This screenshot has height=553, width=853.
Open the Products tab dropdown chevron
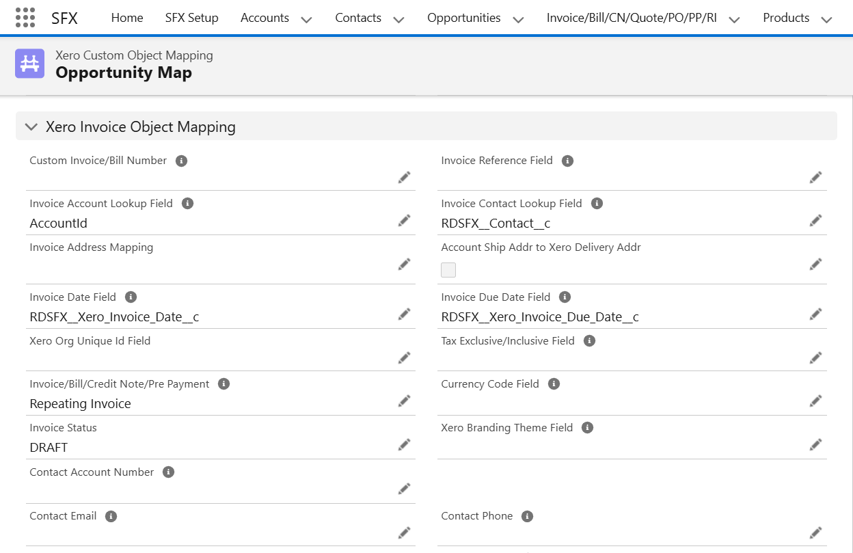[826, 19]
